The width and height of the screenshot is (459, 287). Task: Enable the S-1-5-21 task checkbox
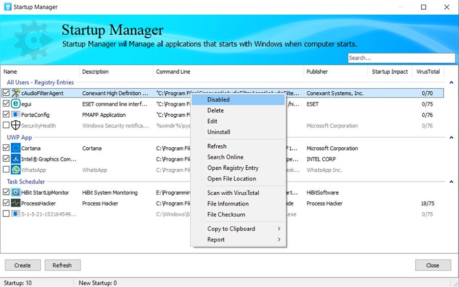coord(6,214)
